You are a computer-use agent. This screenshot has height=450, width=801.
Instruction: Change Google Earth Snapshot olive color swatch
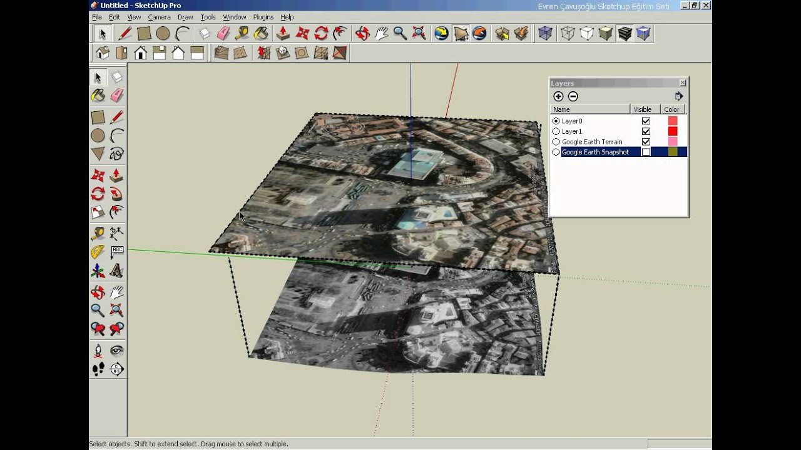tap(673, 152)
